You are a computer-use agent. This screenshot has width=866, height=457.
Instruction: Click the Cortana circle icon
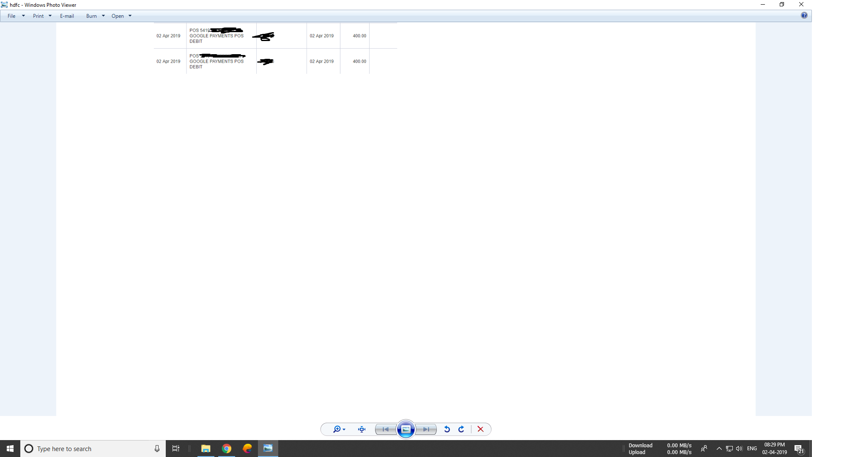coord(29,449)
